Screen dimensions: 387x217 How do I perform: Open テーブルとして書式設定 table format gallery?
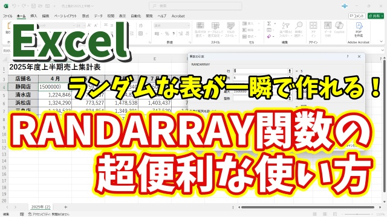coord(215,30)
